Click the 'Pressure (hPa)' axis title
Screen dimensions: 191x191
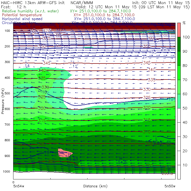(x=3, y=101)
